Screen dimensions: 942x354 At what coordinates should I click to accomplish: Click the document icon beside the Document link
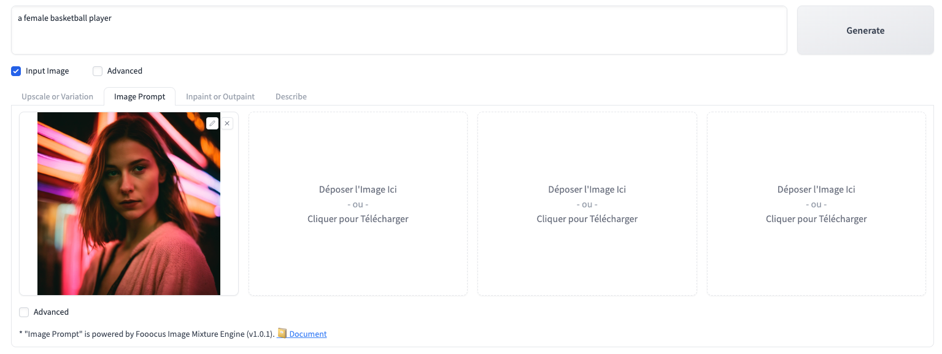282,334
